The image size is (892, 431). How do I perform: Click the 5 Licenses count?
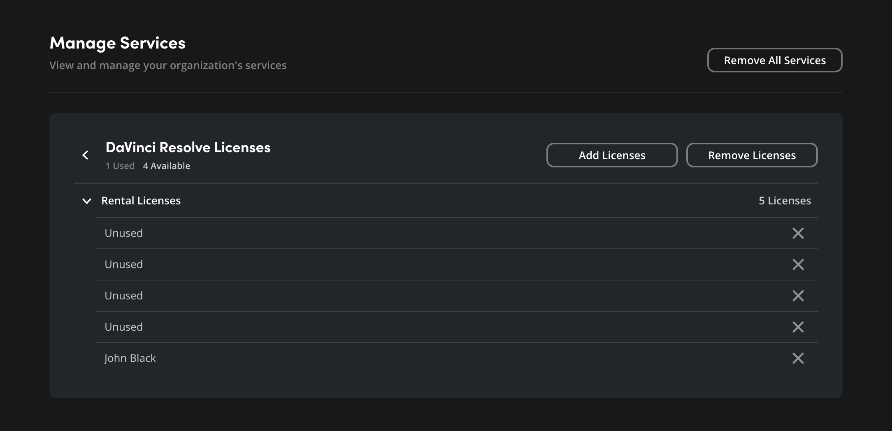(785, 201)
